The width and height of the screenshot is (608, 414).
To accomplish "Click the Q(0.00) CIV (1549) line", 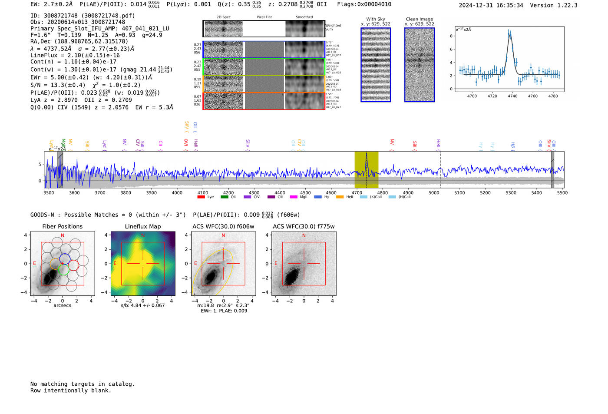I will pos(102,107).
